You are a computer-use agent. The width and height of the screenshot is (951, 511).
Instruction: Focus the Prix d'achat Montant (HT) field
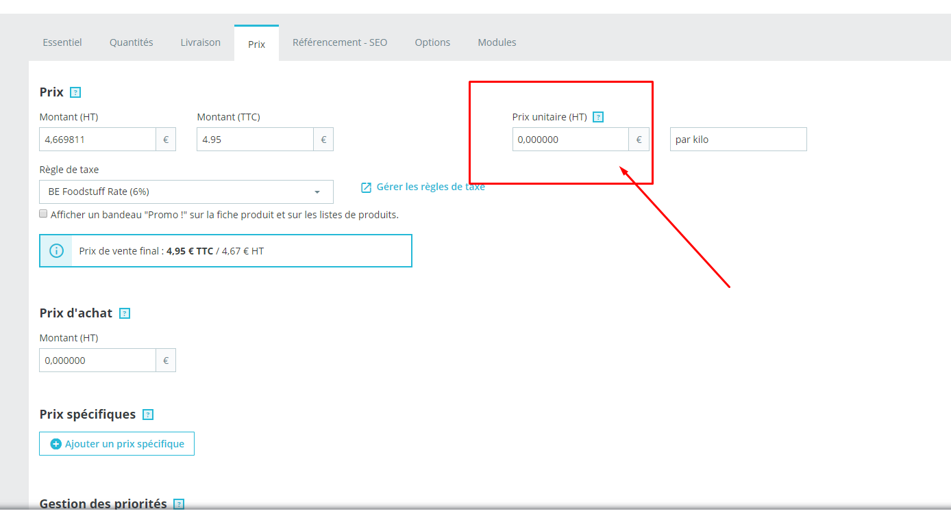pyautogui.click(x=98, y=361)
